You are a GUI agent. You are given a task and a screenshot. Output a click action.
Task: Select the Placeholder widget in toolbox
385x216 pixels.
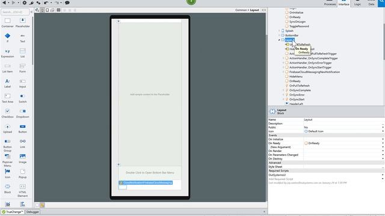[x=23, y=23]
